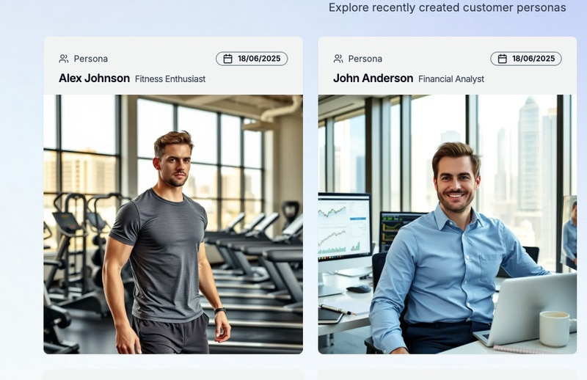Click the calendar icon on John Anderson's card
The width and height of the screenshot is (587, 380).
click(x=503, y=59)
